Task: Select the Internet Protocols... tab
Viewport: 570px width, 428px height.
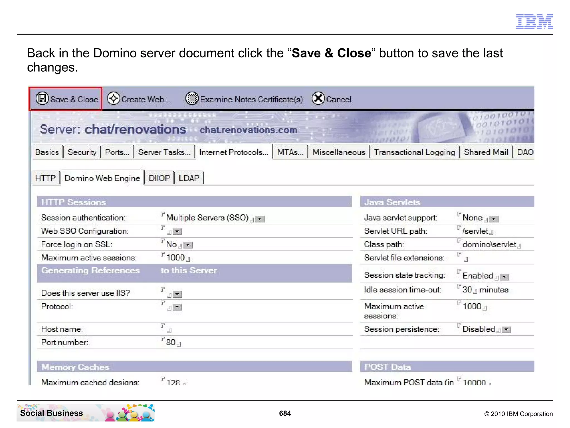Action: [x=234, y=152]
